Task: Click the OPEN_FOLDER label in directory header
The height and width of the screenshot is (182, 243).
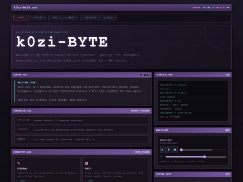Action: [142, 152]
